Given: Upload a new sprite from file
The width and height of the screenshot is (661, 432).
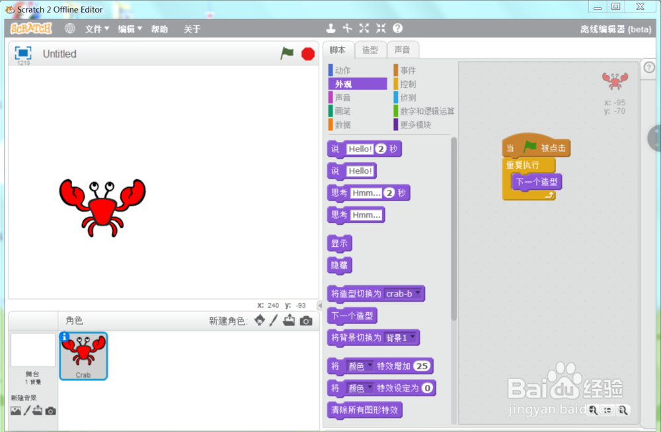Looking at the screenshot, I should pyautogui.click(x=289, y=321).
